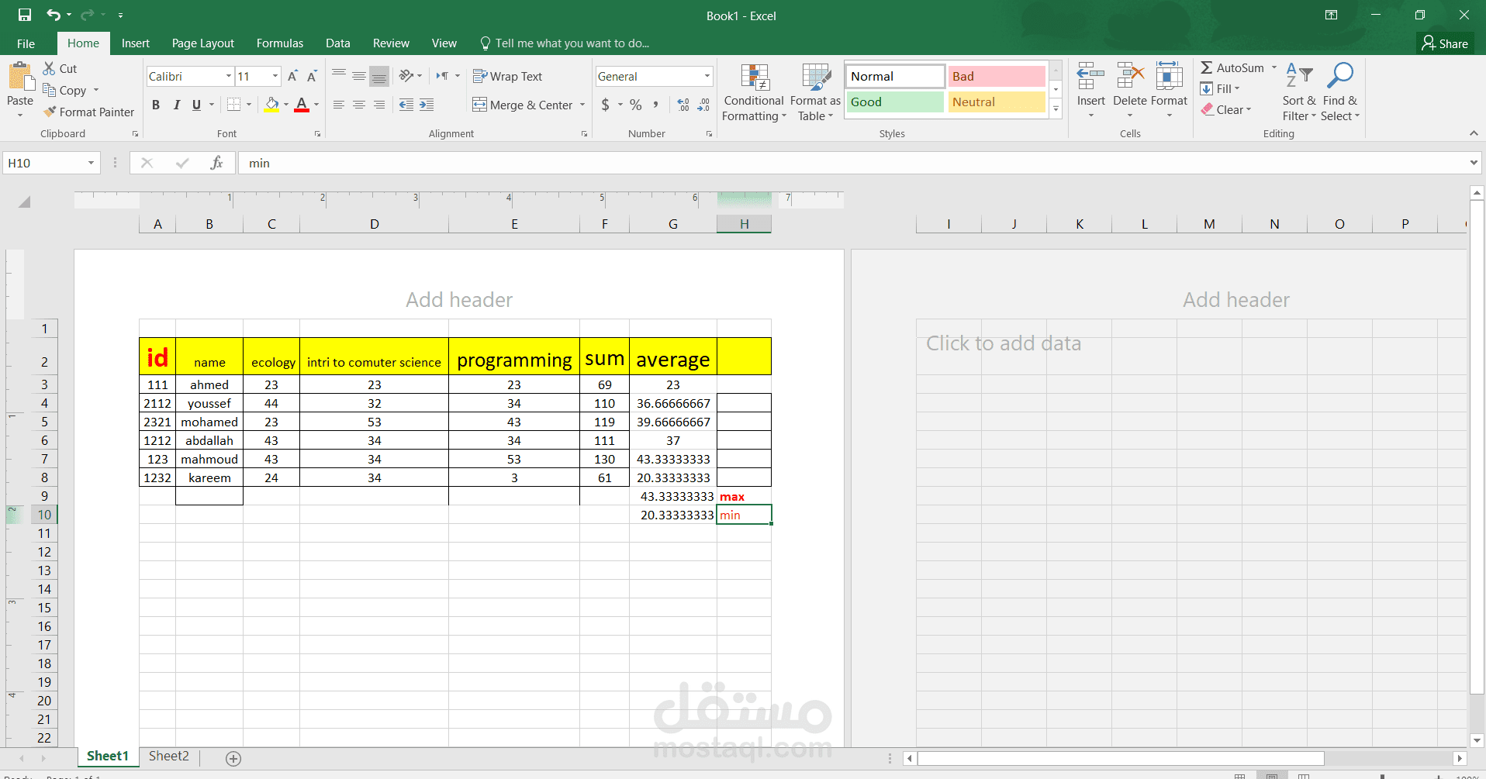
Task: Go to the Data tab
Action: pyautogui.click(x=338, y=43)
